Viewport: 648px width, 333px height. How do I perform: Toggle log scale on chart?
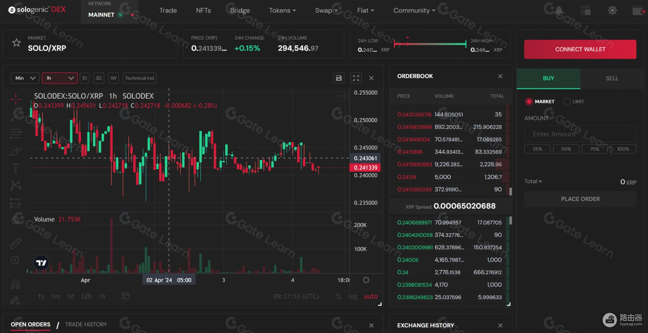coord(353,296)
